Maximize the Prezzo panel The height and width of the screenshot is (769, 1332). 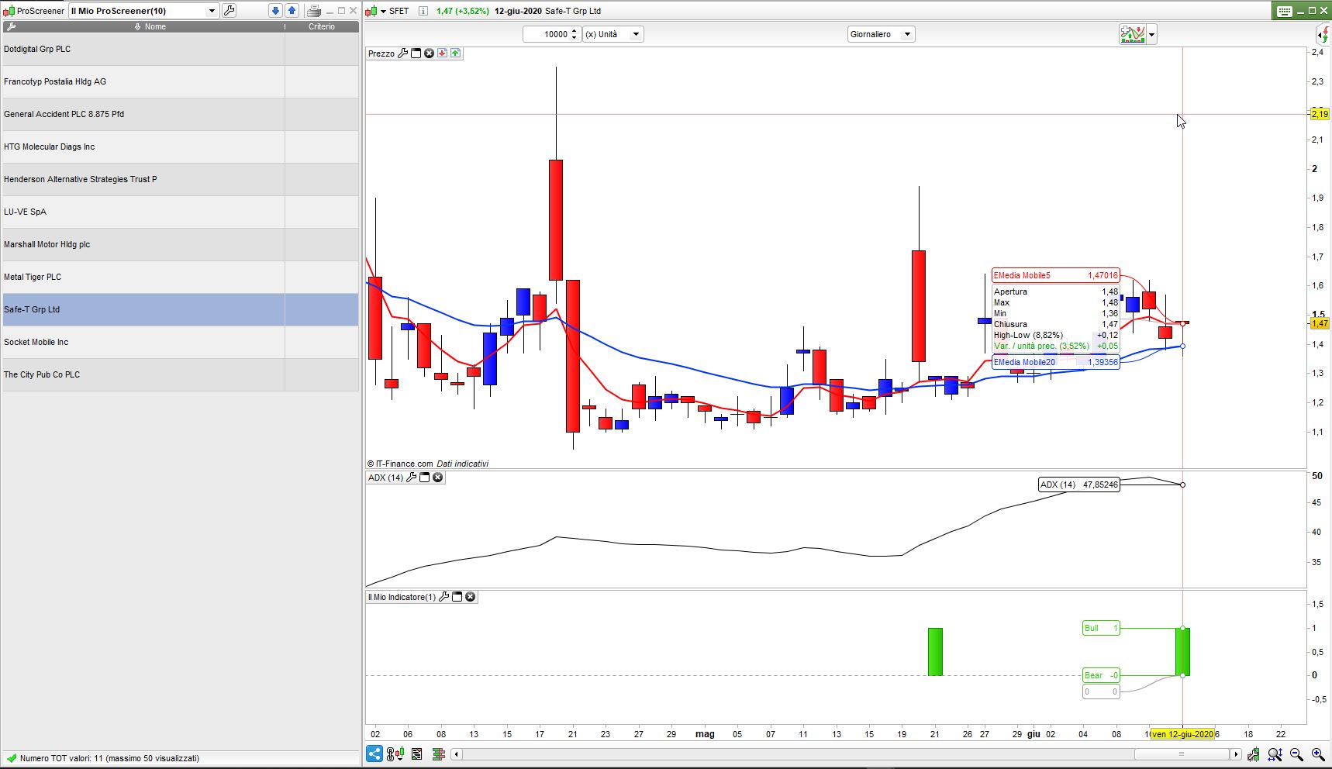pos(416,53)
